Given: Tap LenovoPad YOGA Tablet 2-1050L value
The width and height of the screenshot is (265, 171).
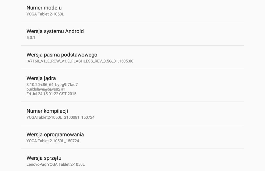Looking at the screenshot, I should 56,164.
